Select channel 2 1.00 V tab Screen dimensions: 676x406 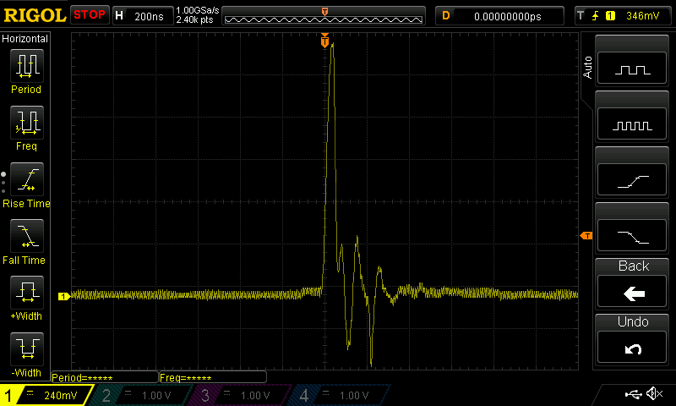point(142,395)
